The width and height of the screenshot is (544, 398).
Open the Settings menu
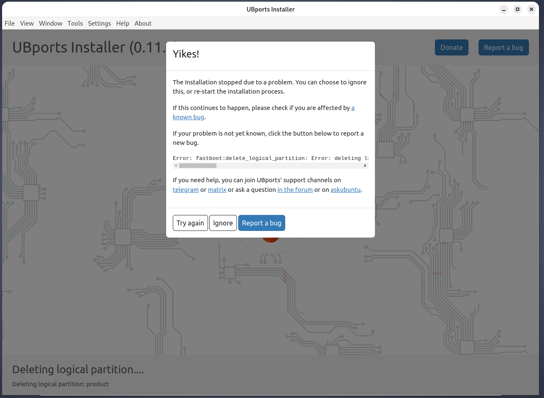pos(99,24)
